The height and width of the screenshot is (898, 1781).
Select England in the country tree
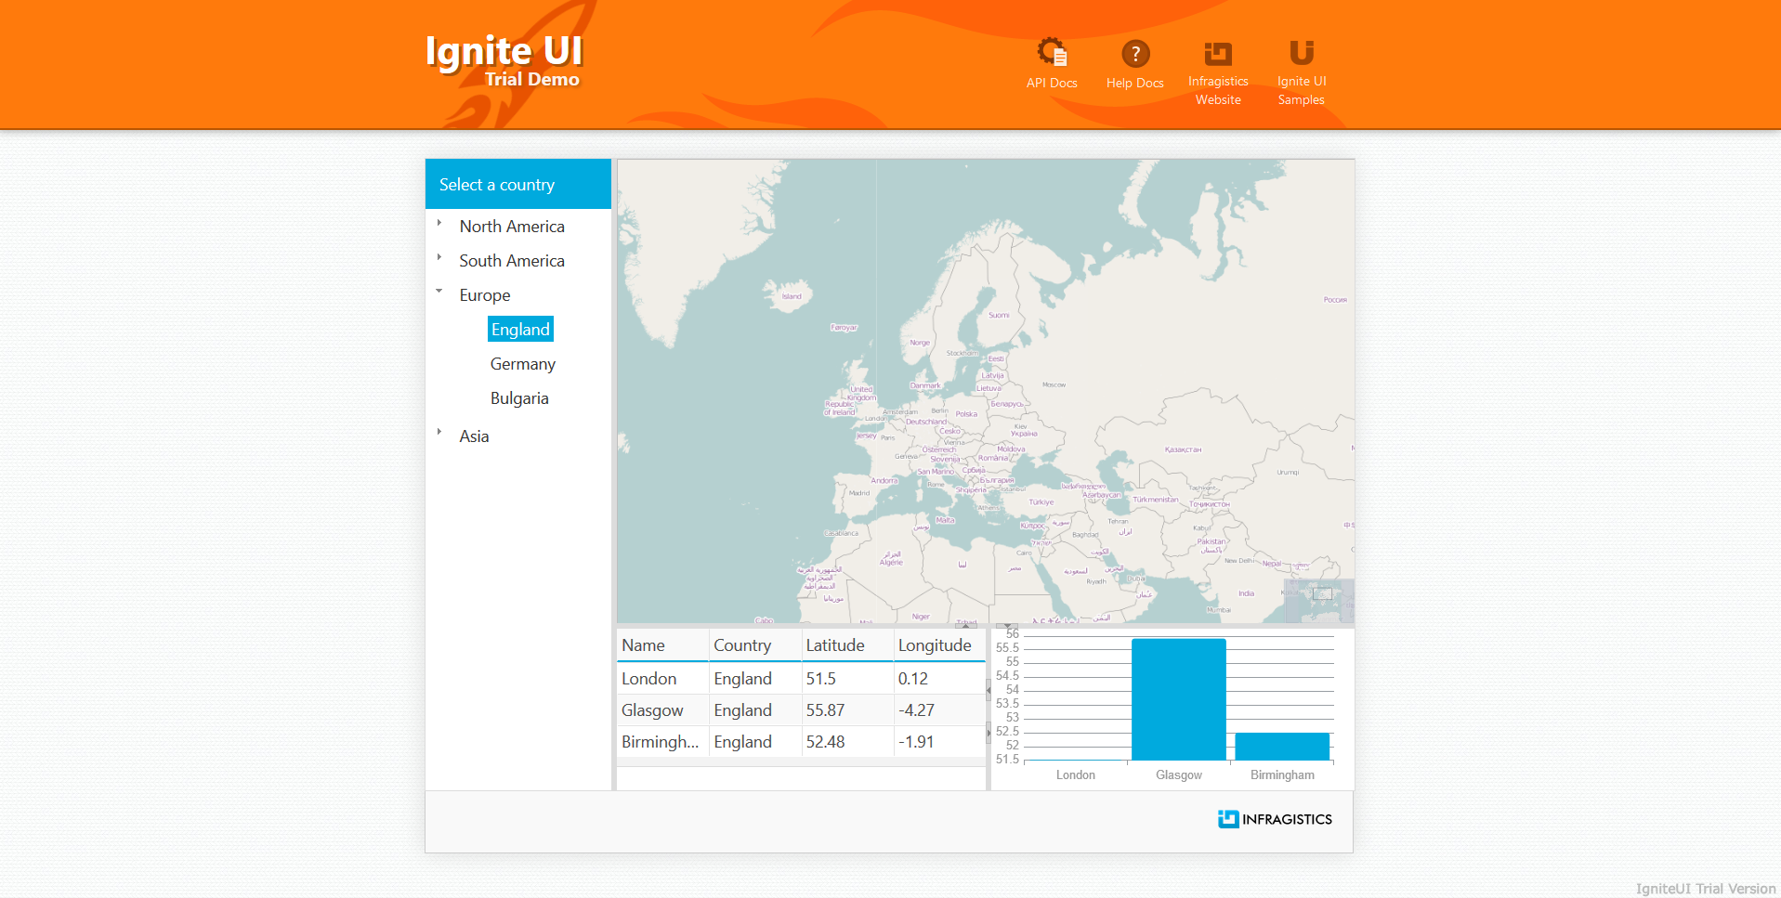tap(520, 330)
